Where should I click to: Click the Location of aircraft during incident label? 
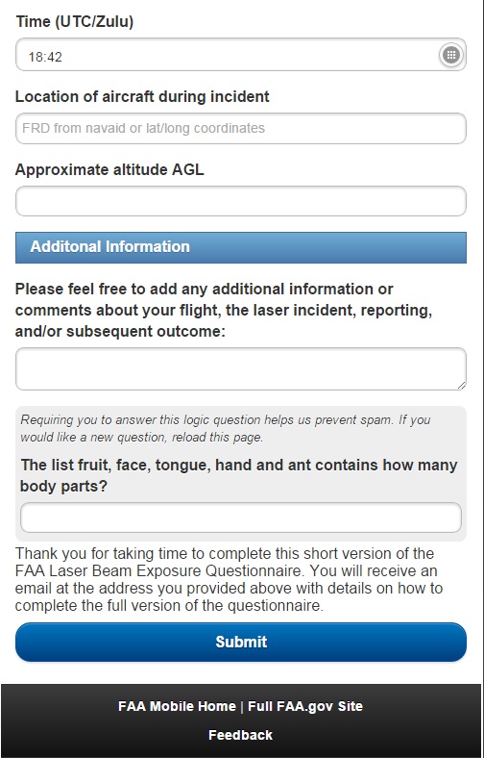tap(142, 97)
